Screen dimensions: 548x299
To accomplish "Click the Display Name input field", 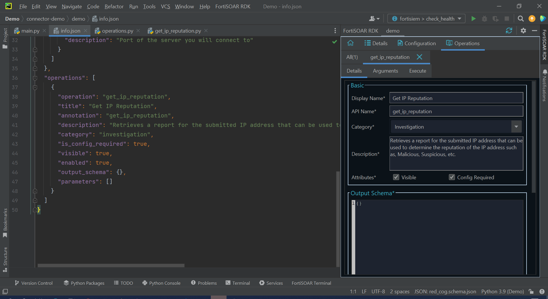I will pyautogui.click(x=456, y=98).
